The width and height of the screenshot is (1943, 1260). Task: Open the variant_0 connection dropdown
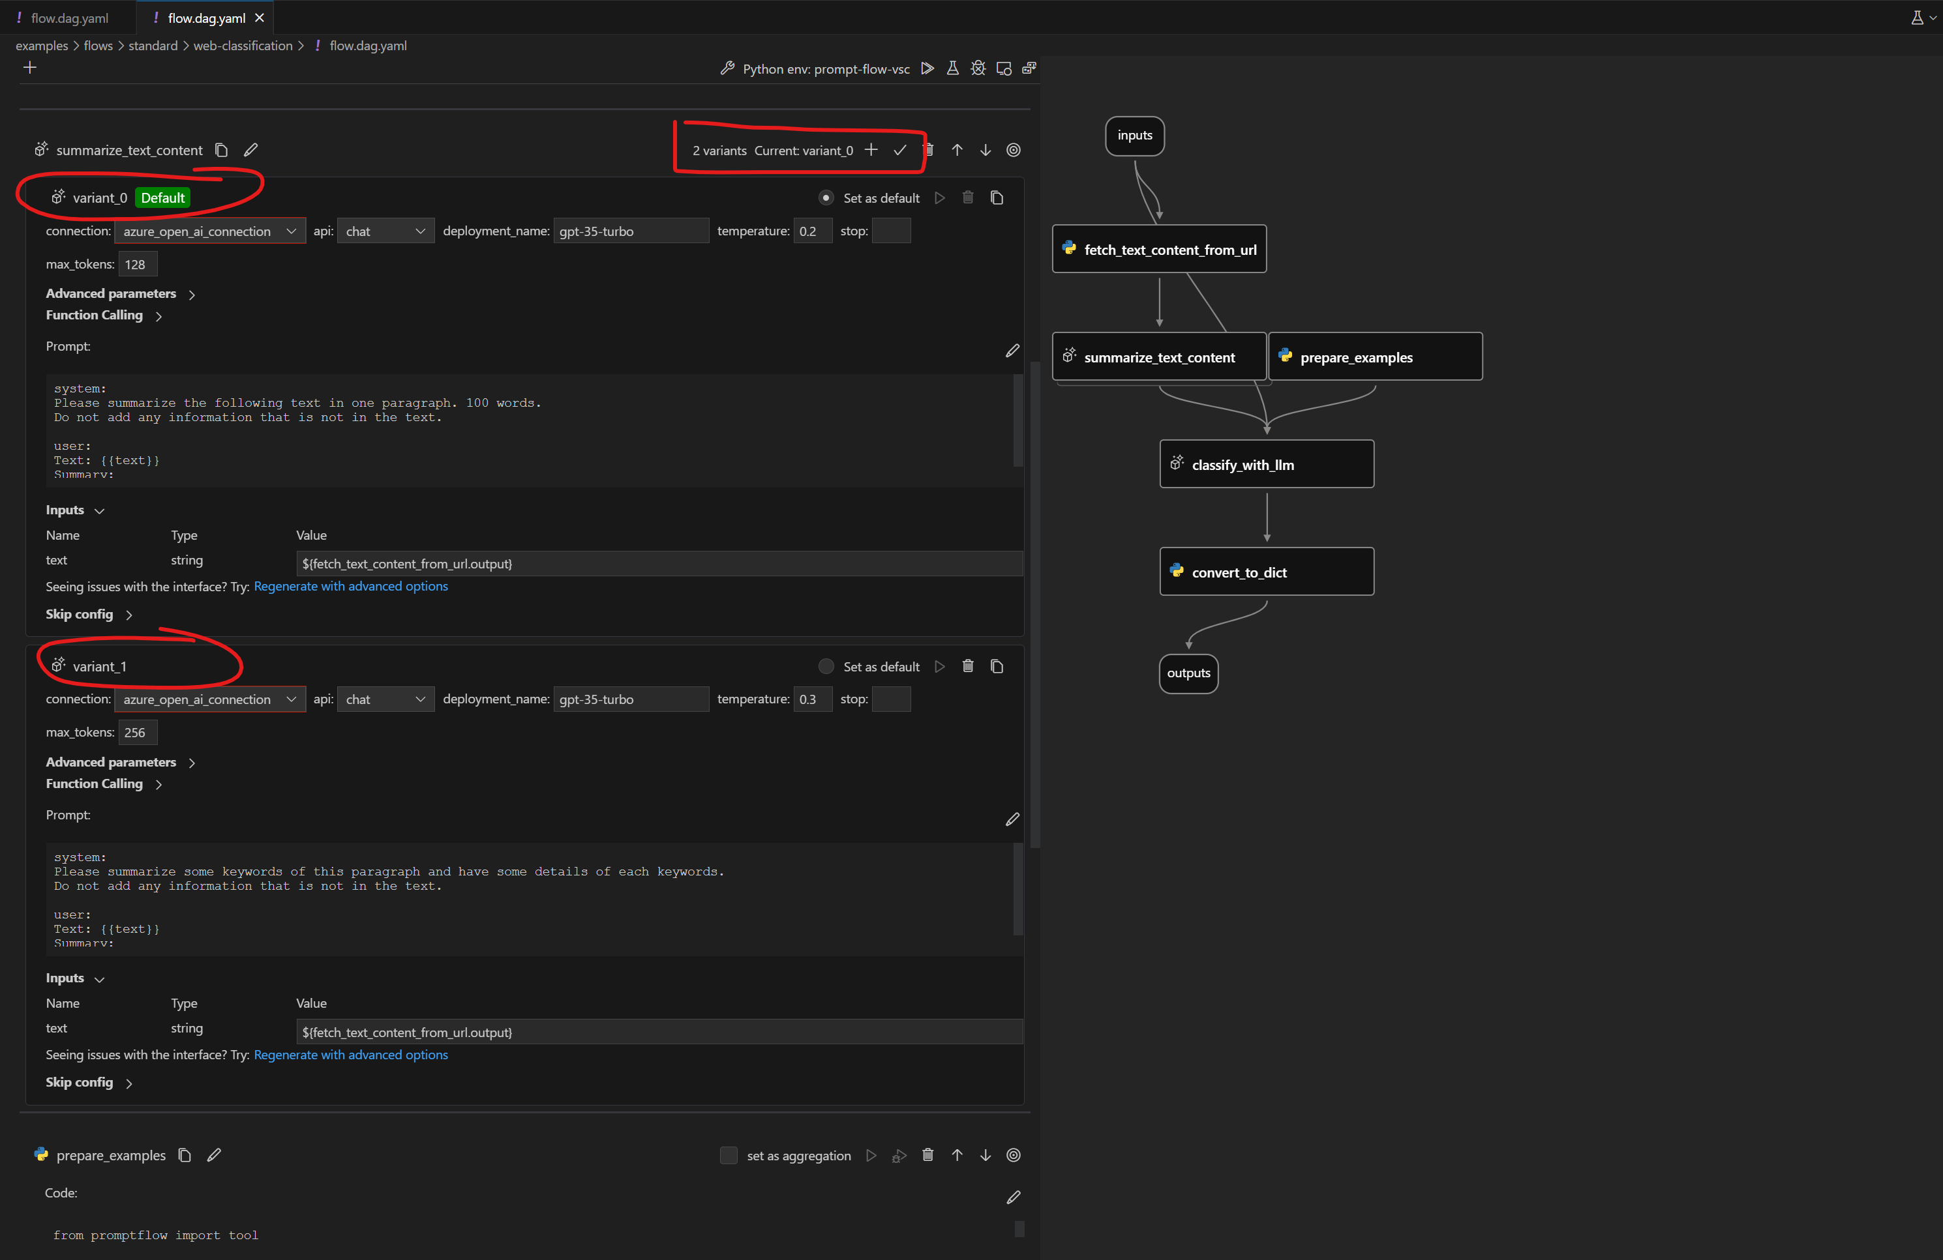(x=210, y=232)
